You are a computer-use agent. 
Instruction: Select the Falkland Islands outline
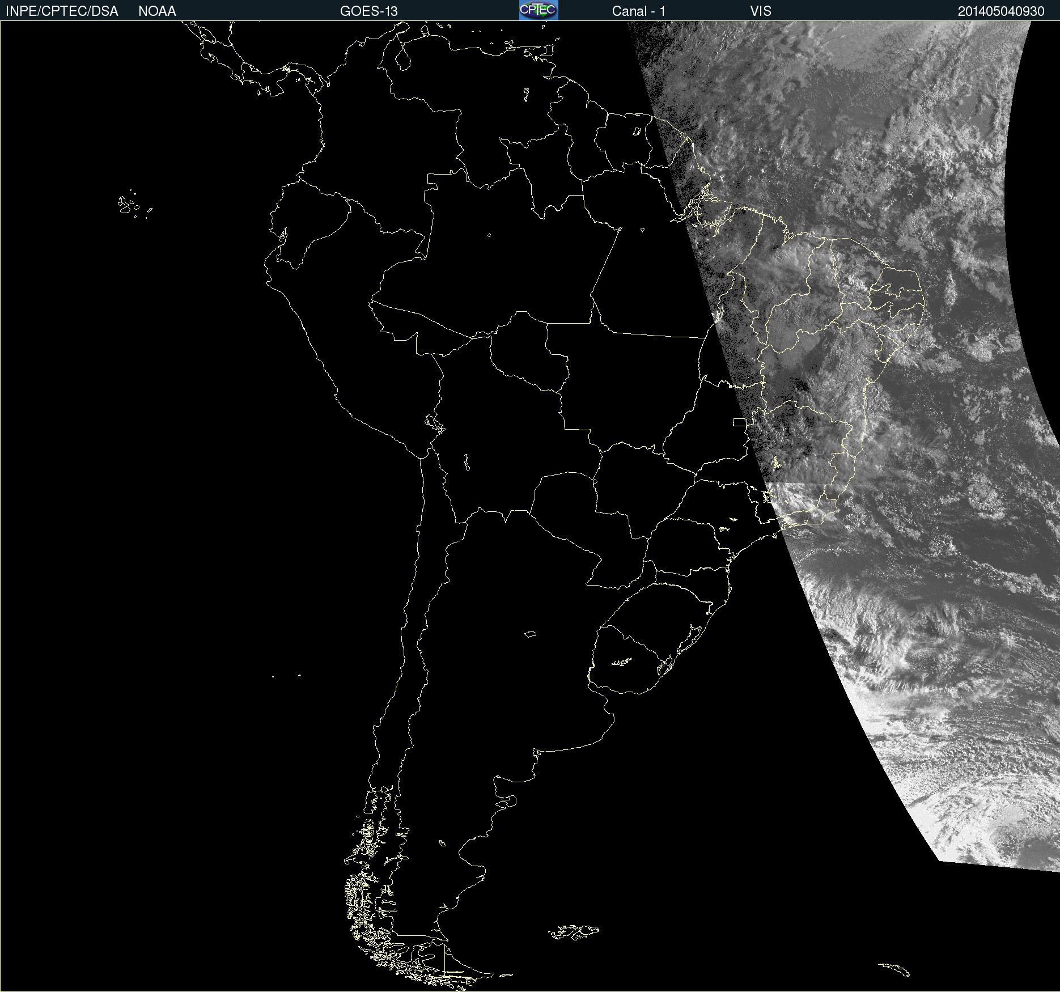[574, 932]
